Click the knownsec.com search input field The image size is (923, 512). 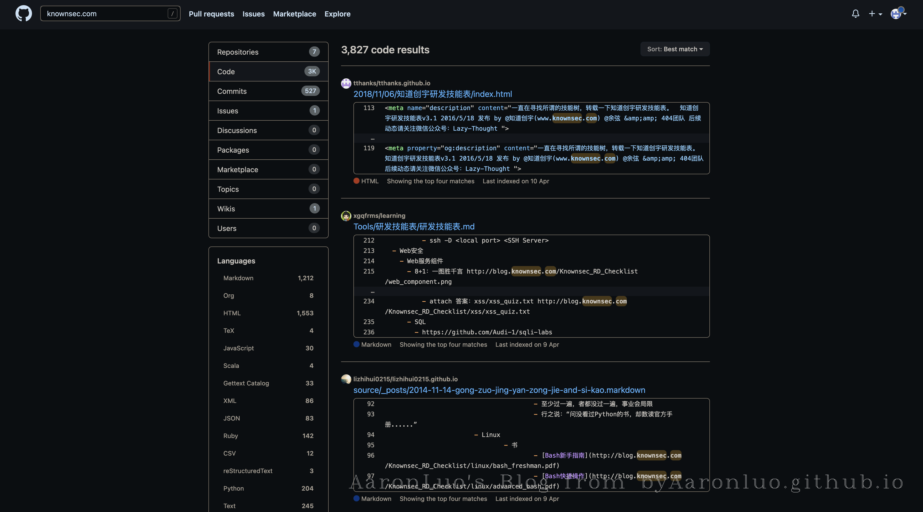coord(104,14)
